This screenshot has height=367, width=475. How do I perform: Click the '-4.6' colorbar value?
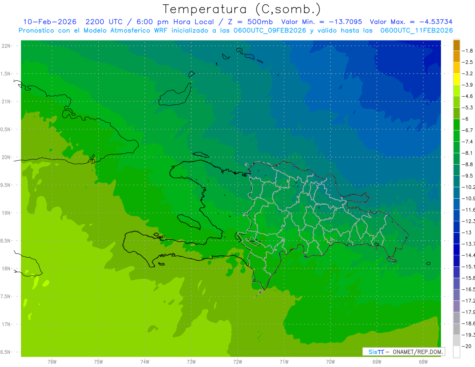pos(467,96)
